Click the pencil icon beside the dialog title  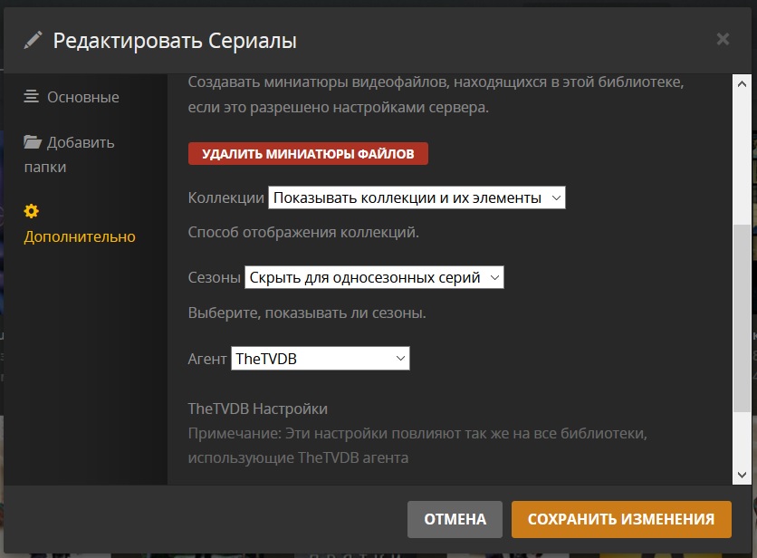pyautogui.click(x=34, y=40)
